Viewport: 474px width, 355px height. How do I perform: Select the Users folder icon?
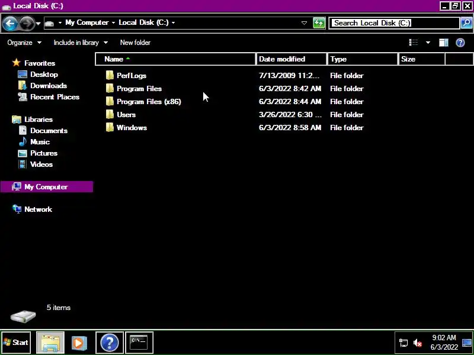[110, 114]
